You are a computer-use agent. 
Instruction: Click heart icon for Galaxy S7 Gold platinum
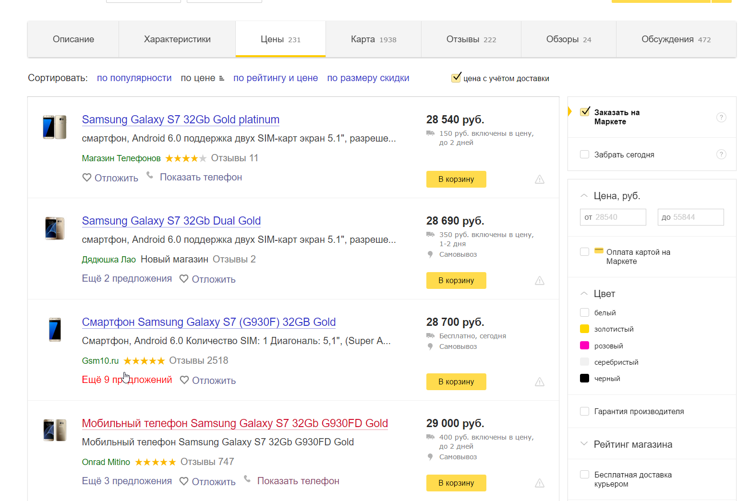click(x=87, y=178)
